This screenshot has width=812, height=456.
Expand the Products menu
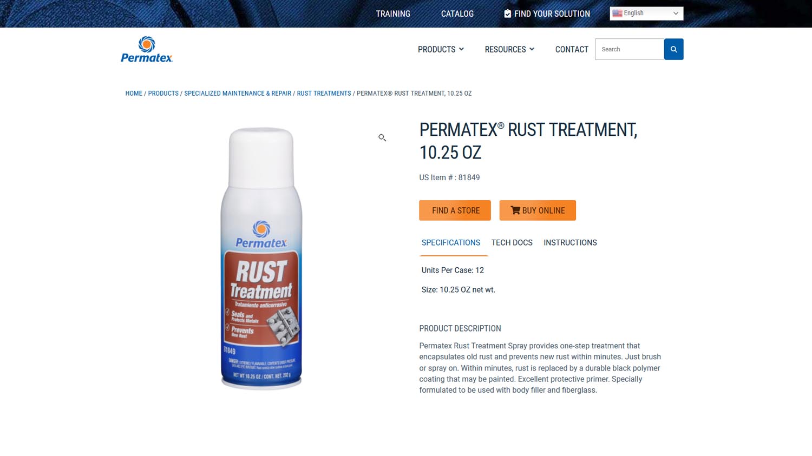point(441,49)
